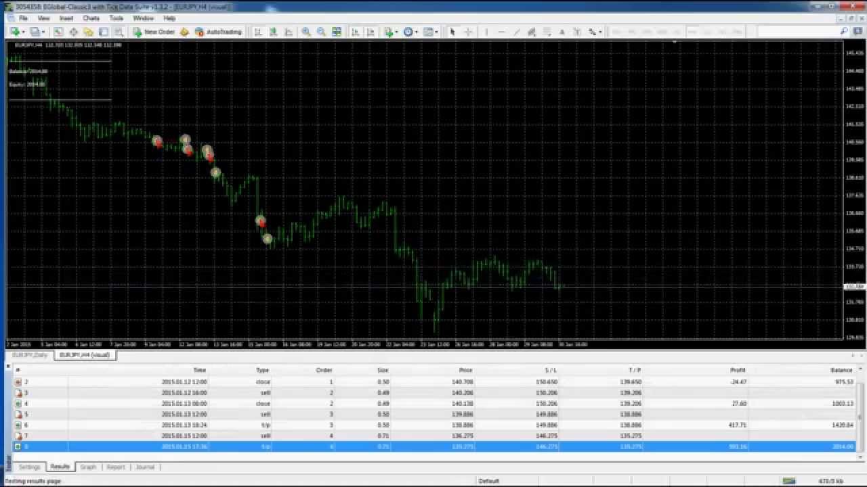Select the equidistant channel tool
Image resolution: width=867 pixels, height=487 pixels.
pos(532,32)
